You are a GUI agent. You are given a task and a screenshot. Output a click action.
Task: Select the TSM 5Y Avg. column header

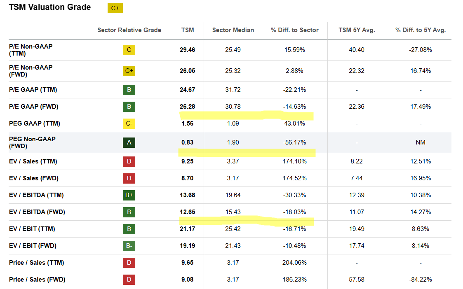coord(357,30)
